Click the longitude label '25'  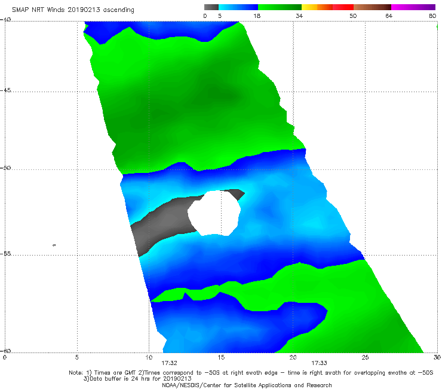(365, 357)
